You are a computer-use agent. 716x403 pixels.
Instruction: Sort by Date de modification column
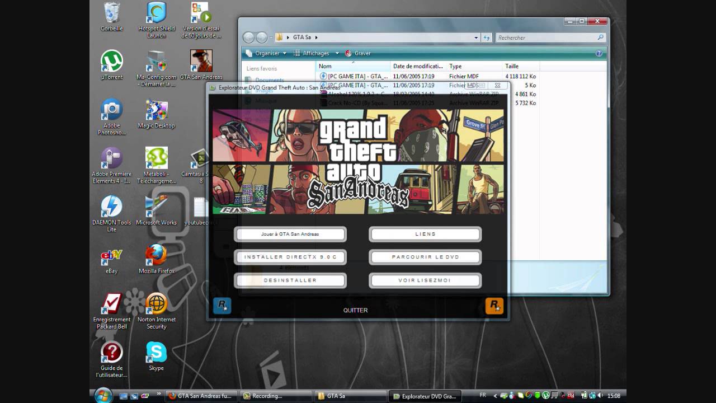point(418,66)
